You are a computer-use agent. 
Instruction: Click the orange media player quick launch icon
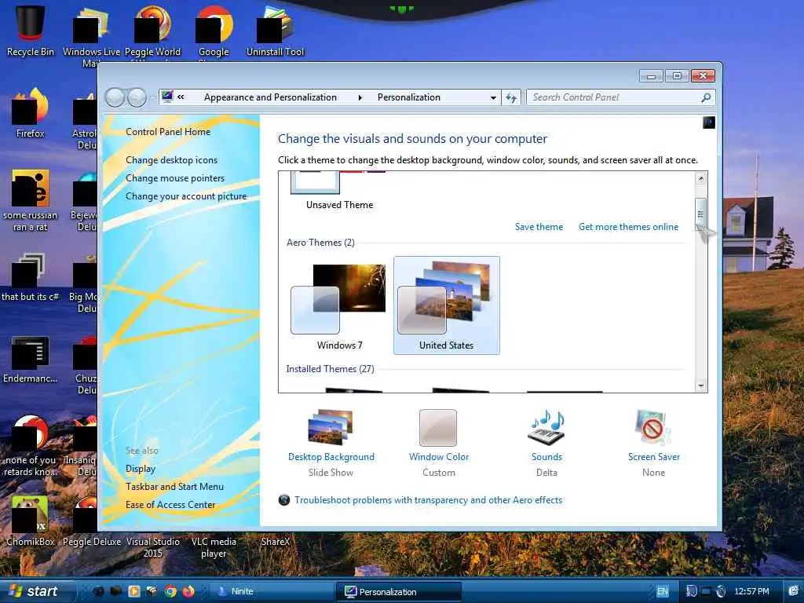(x=133, y=591)
